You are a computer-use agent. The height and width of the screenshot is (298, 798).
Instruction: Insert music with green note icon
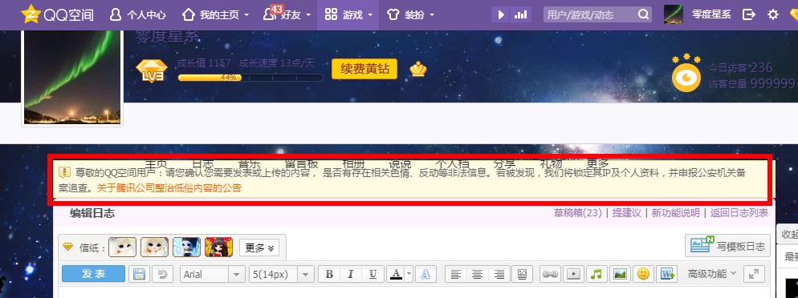597,274
